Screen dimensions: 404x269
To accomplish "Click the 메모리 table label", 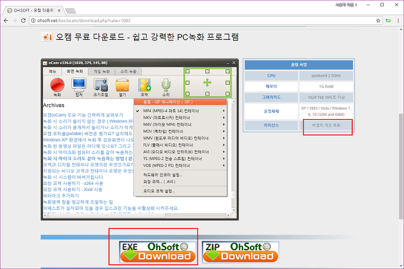I will (271, 87).
